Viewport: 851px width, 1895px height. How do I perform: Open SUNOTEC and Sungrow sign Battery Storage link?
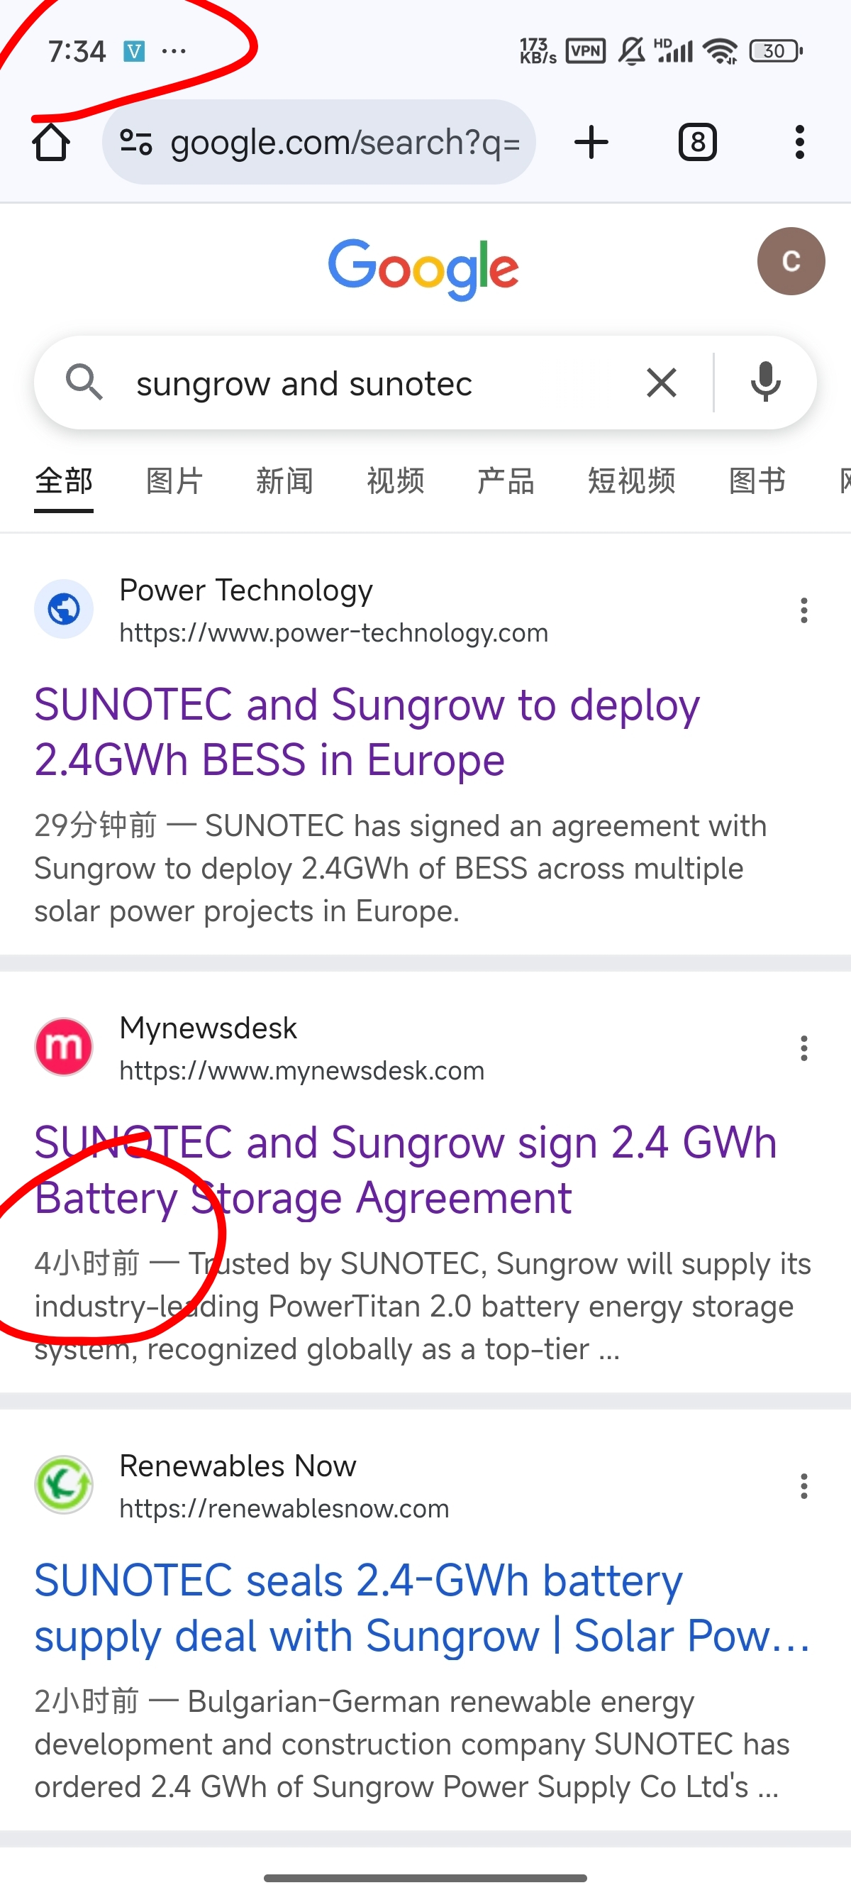click(x=406, y=1170)
